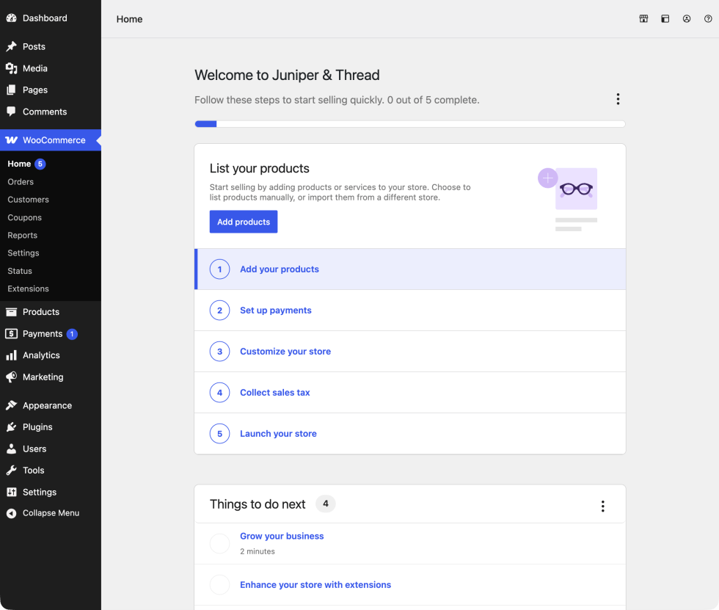Click the Add products button
The width and height of the screenshot is (719, 610).
pyautogui.click(x=244, y=222)
